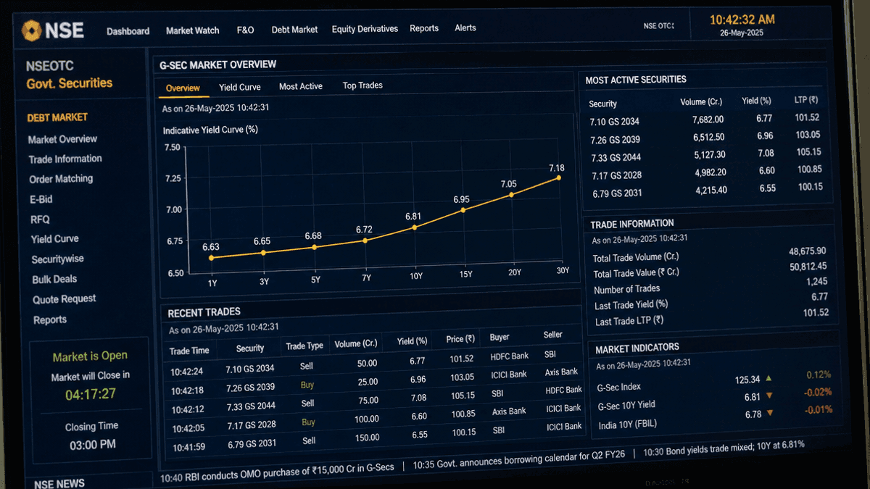Switch to the Overview tab
Screen dimensions: 870x489
[x=183, y=88]
